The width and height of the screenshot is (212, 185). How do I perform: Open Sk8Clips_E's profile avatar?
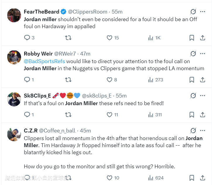coord(14,99)
